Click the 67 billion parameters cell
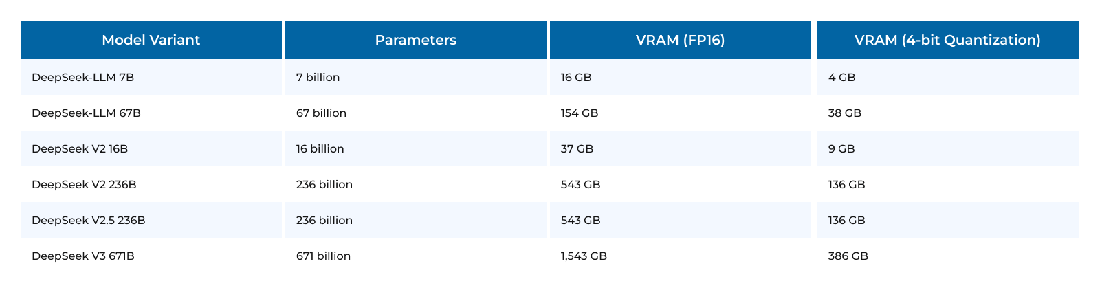 click(x=322, y=113)
